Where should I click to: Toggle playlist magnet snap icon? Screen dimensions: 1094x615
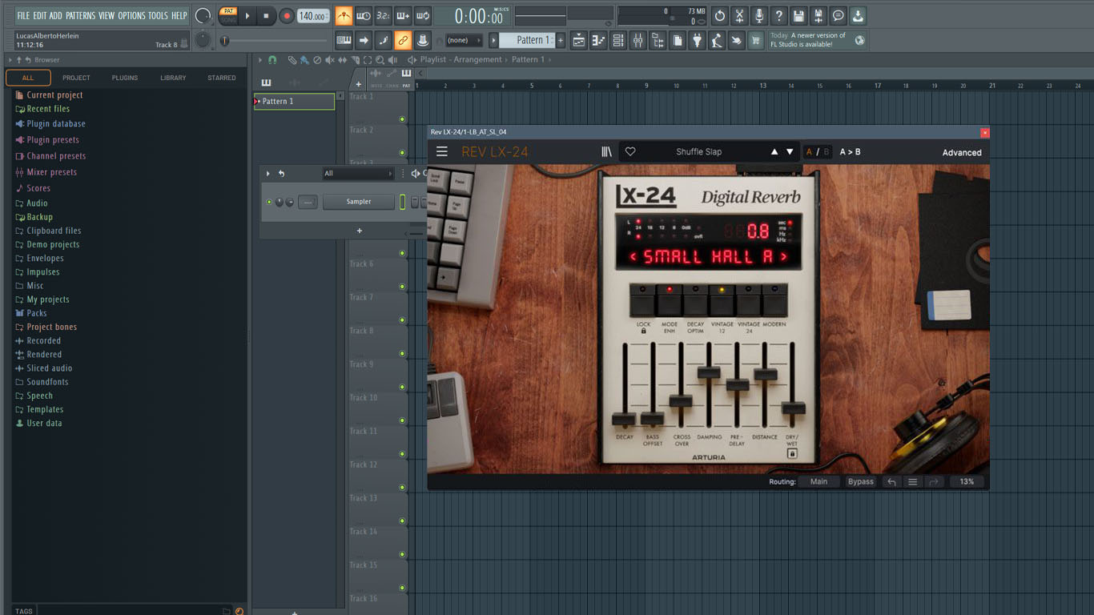pos(272,60)
